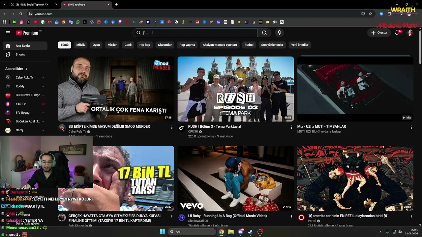Open Steam from the taskbar
Image resolution: width=422 pixels, height=237 pixels.
(250, 232)
